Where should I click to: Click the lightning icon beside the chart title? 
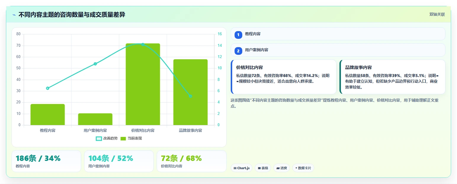click(x=14, y=15)
